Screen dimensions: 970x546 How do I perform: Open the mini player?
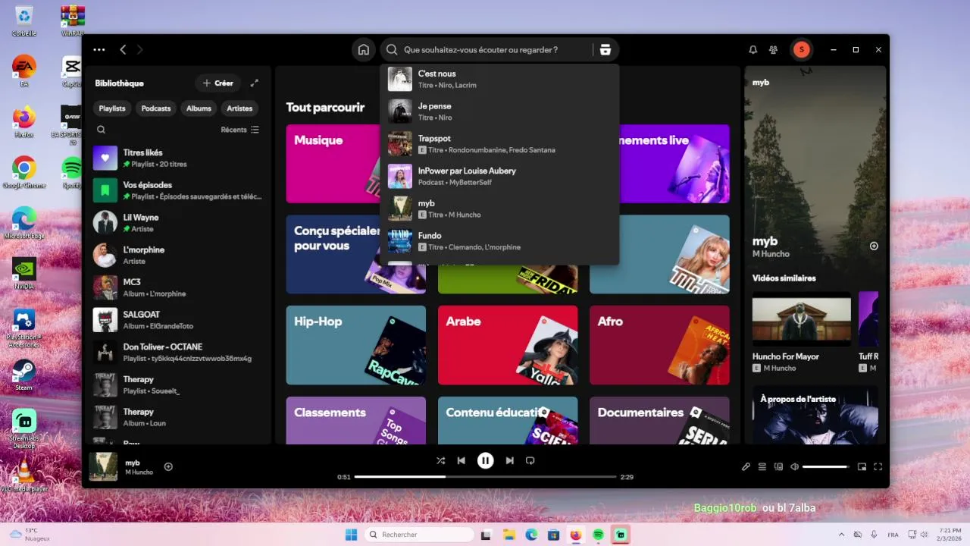pos(862,466)
